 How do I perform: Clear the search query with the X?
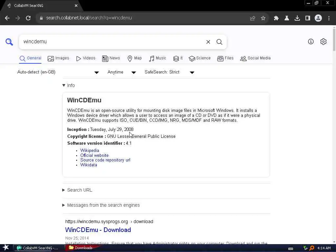coord(208,42)
